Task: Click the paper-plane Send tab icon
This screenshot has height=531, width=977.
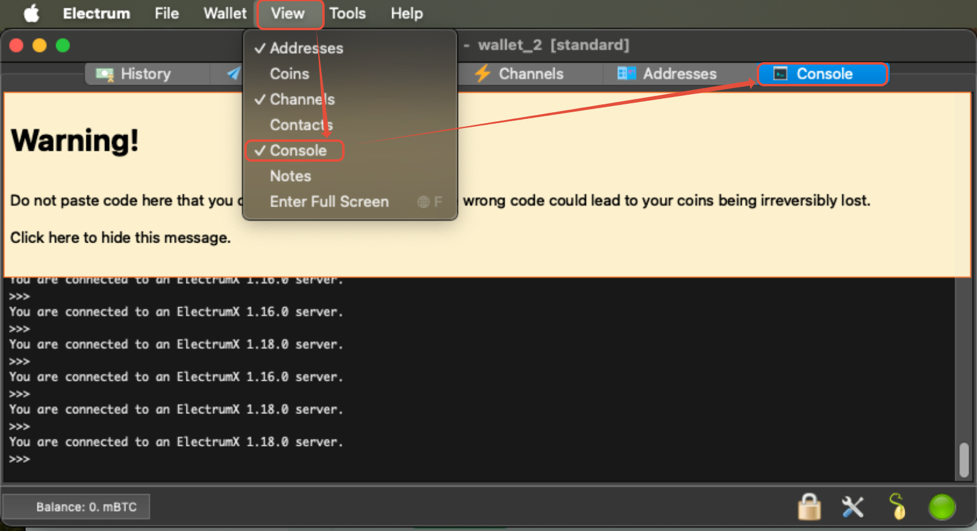Action: tap(234, 74)
